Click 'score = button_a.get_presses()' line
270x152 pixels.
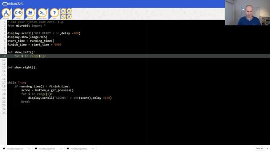47,90
